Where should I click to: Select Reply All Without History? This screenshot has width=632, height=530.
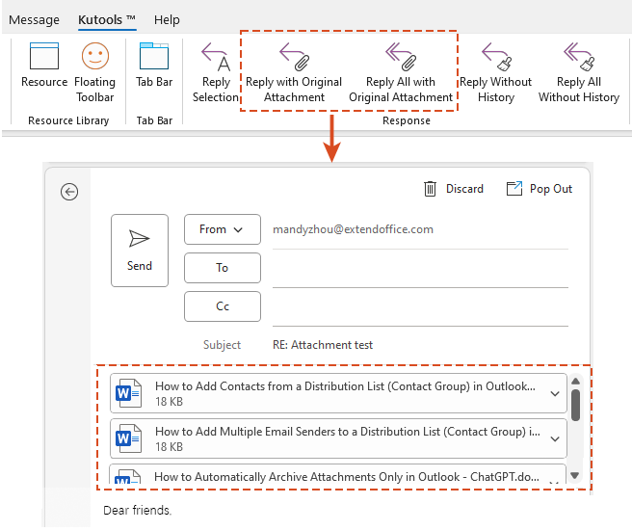pos(578,58)
